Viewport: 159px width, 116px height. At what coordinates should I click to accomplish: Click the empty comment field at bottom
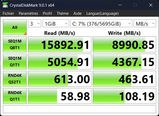79,109
